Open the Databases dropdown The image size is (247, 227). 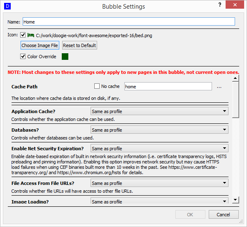click(159, 130)
